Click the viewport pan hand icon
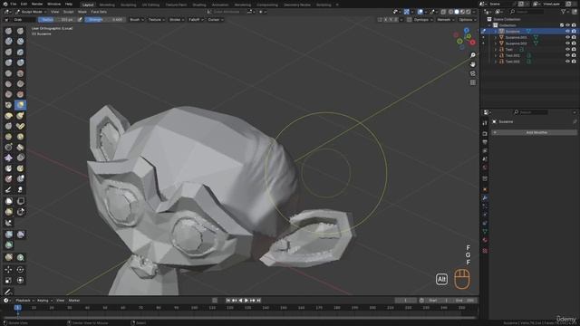Viewport: 580px width, 326px height. (473, 64)
